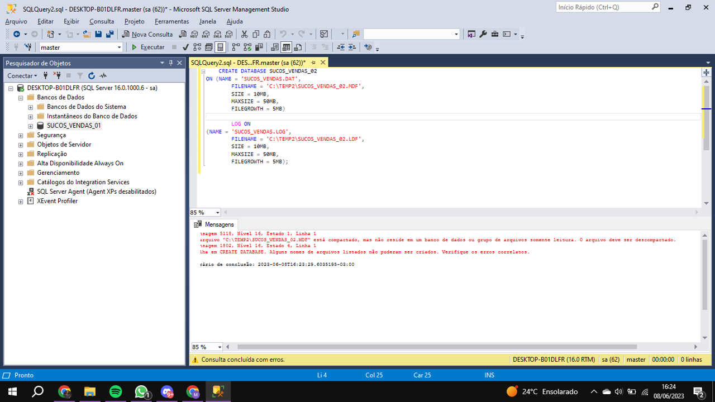715x402 pixels.
Task: Open the Arquivo menu
Action: (16, 21)
